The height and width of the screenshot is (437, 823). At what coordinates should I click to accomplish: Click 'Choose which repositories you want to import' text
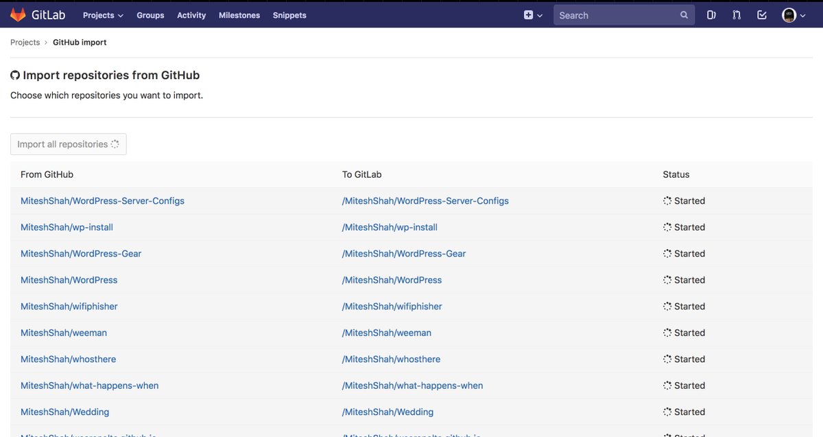[106, 95]
